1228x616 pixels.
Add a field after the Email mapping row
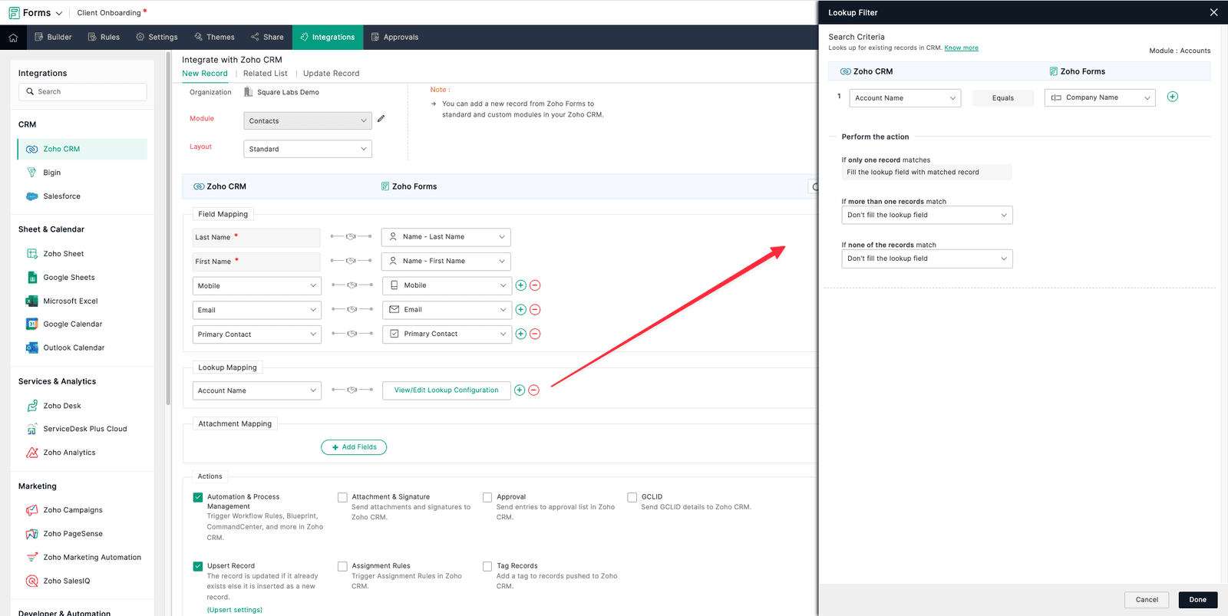coord(520,310)
